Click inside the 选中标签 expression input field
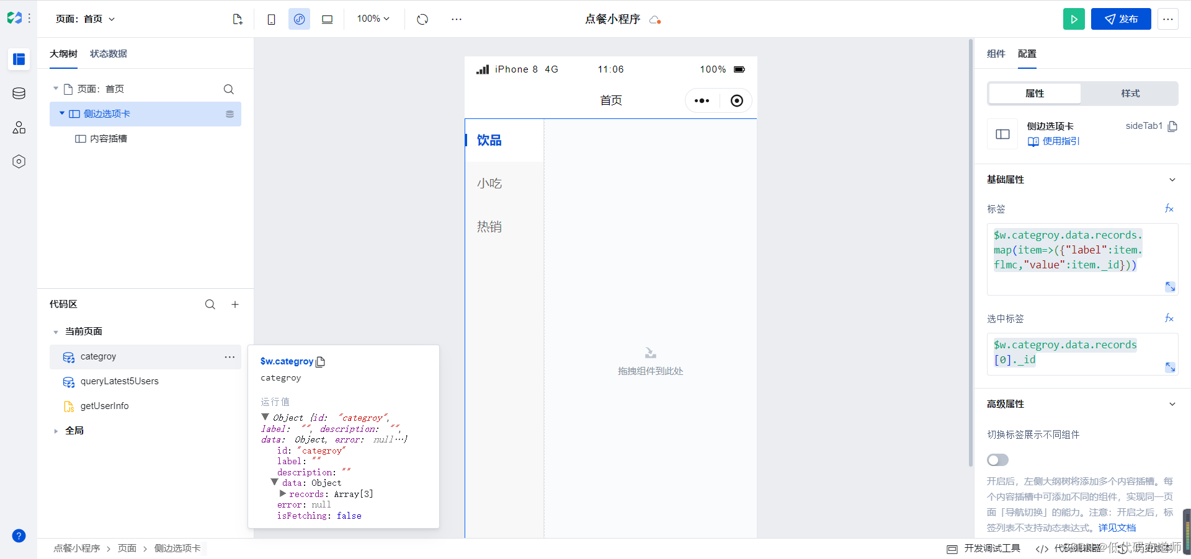Screen dimensions: 1191x559 click(1082, 354)
